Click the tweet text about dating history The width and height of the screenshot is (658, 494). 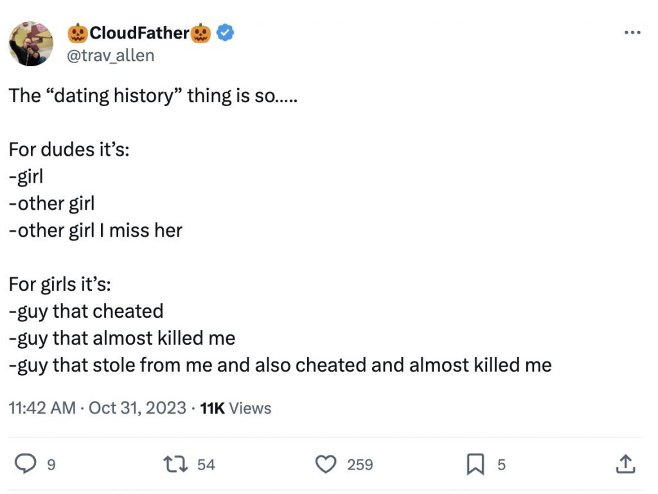click(152, 96)
